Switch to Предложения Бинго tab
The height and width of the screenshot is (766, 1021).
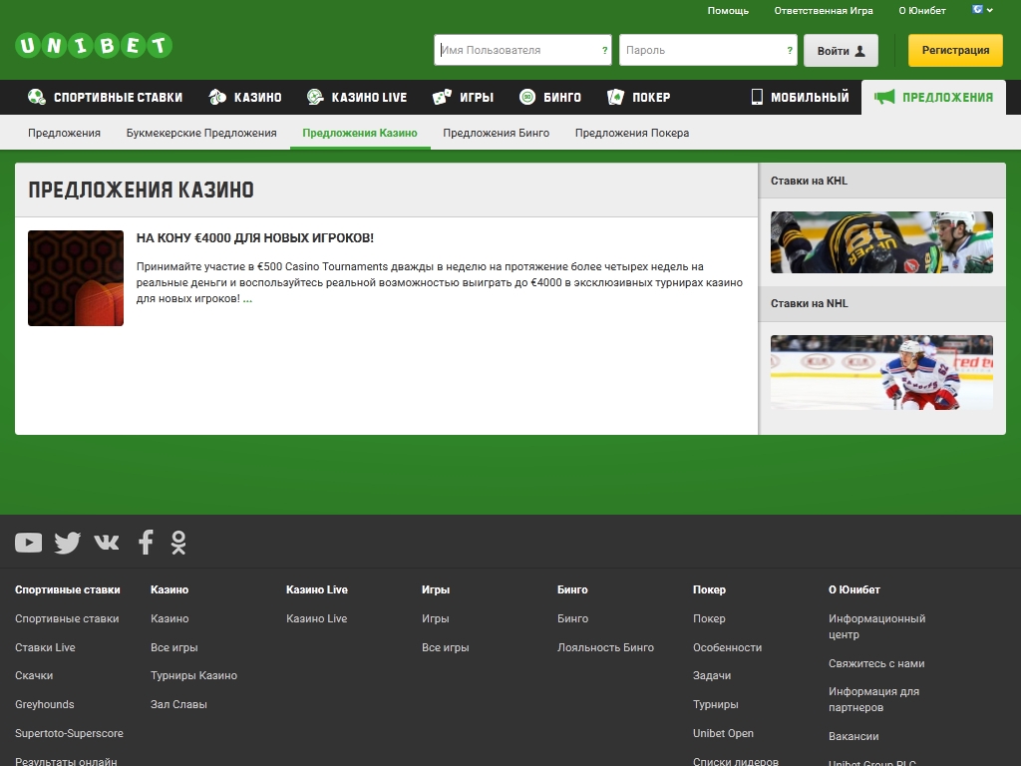(496, 133)
